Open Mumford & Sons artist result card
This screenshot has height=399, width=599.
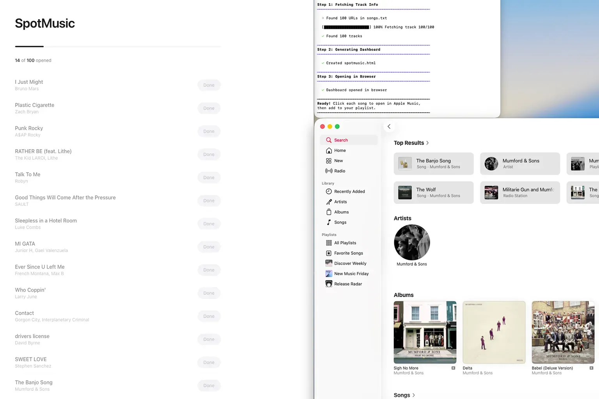[x=520, y=164]
